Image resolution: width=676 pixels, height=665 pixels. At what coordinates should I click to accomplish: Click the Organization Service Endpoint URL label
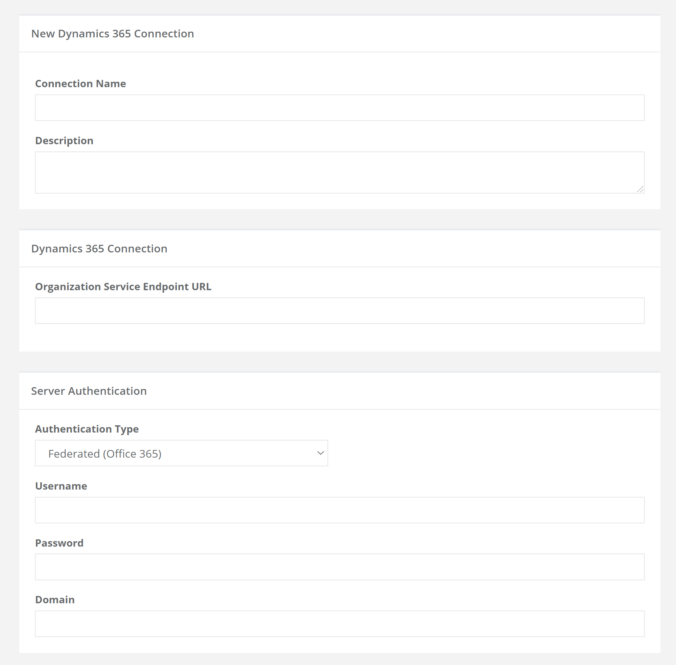(123, 287)
